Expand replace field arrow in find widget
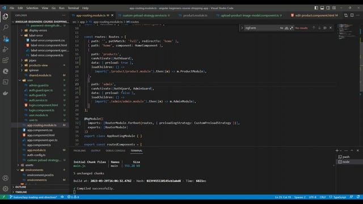The height and width of the screenshot is (204, 363). (242, 28)
